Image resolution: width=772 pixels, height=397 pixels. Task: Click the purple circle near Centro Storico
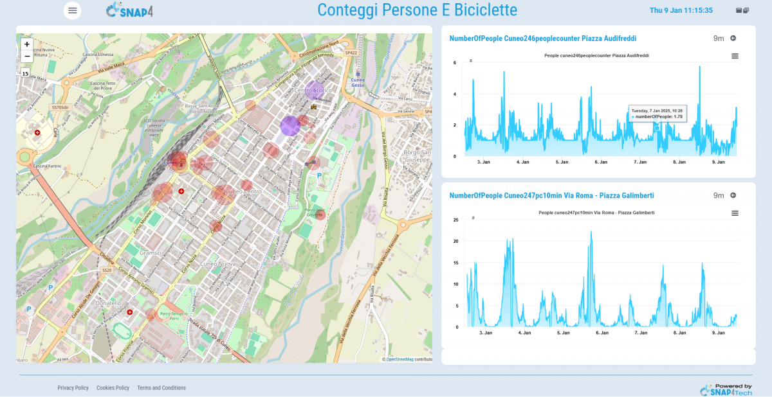point(315,91)
